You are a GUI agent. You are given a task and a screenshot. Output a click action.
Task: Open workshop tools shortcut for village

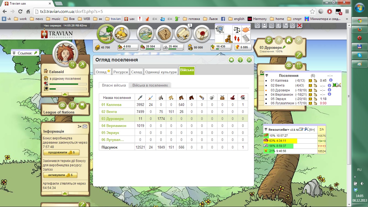tap(299, 40)
